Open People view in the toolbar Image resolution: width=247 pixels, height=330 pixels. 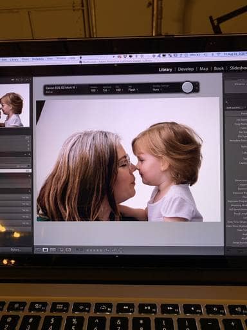point(68,250)
